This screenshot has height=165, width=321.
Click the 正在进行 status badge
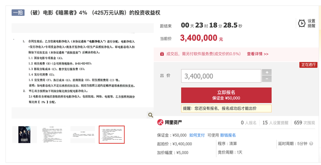[x=308, y=65]
